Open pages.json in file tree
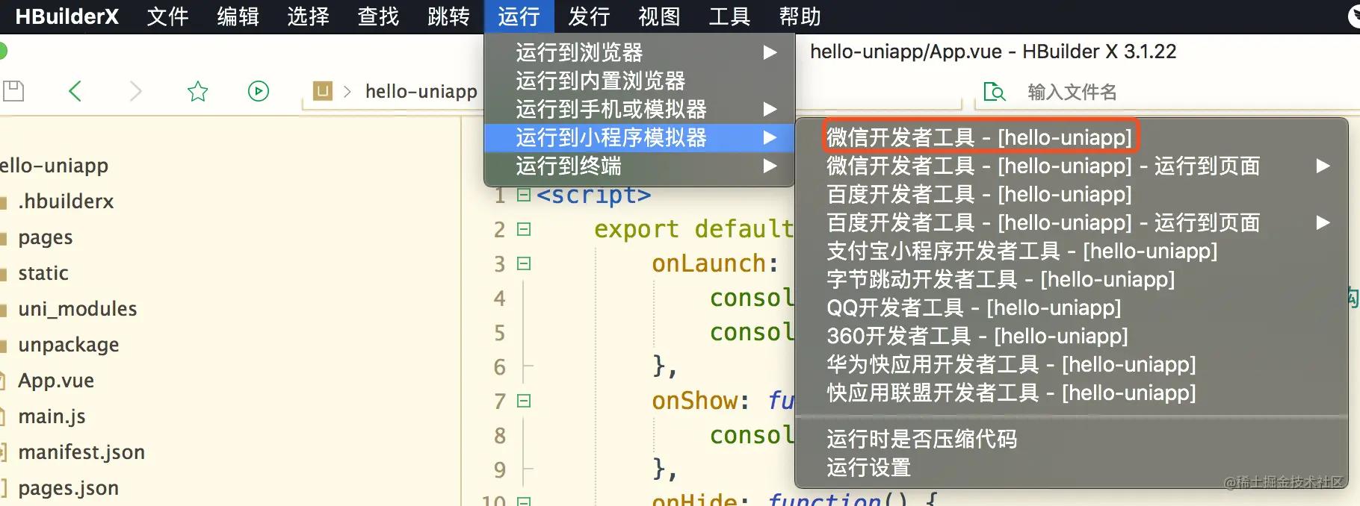 [x=68, y=488]
